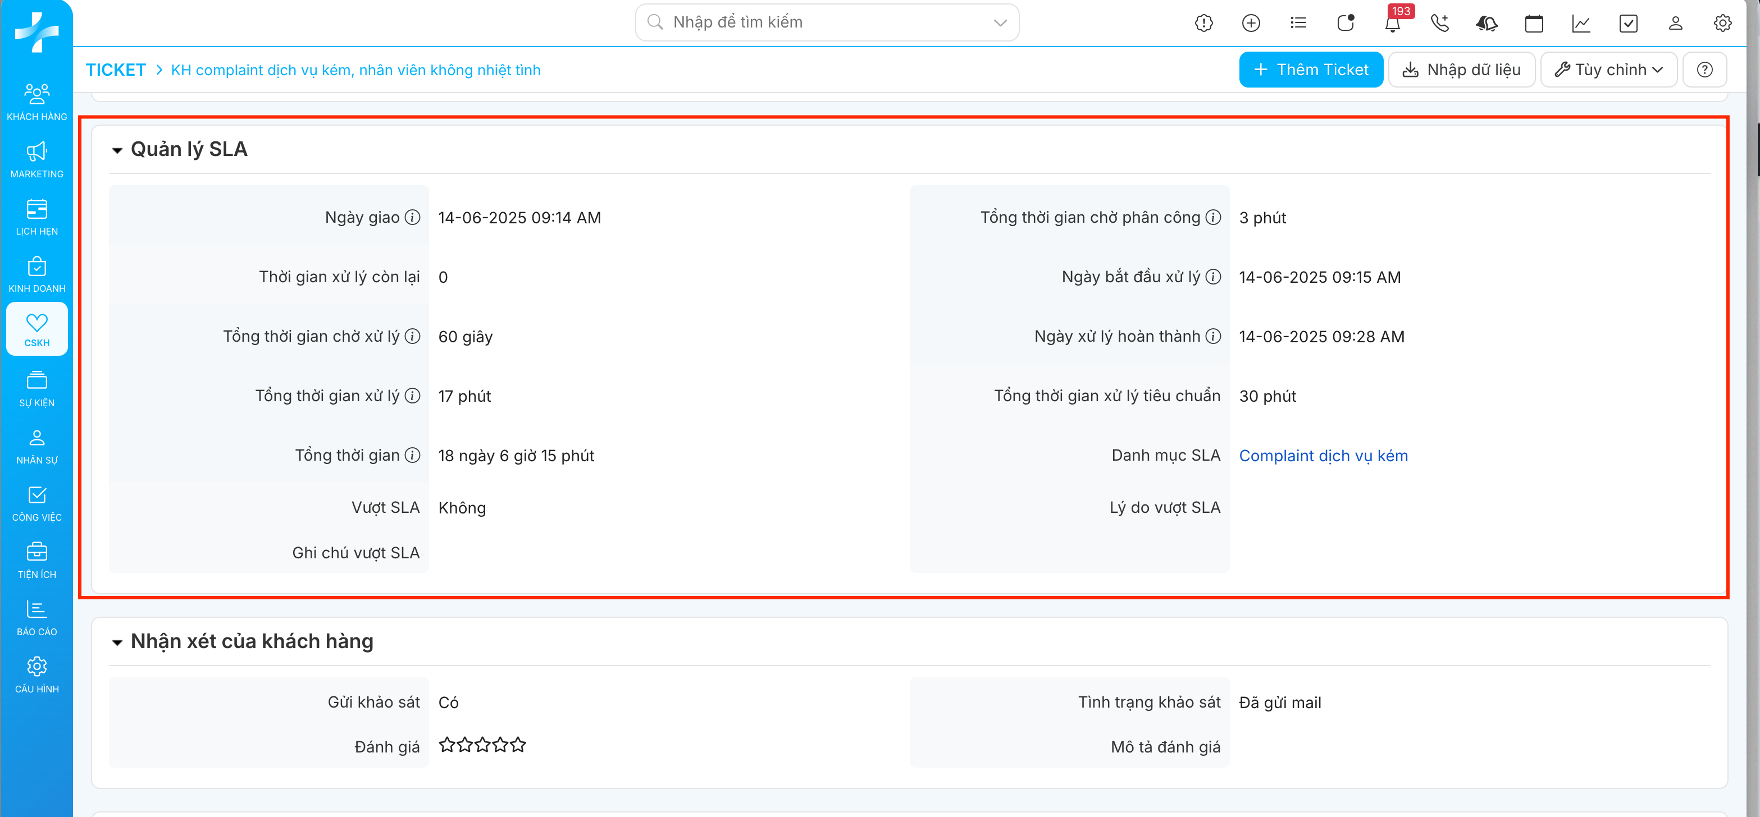Viewport: 1760px width, 817px height.
Task: Click the info icon beside Ngày giao
Action: coord(412,217)
